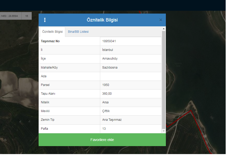
Task: Click the vertical scrollbar thumb
Action: (164, 79)
